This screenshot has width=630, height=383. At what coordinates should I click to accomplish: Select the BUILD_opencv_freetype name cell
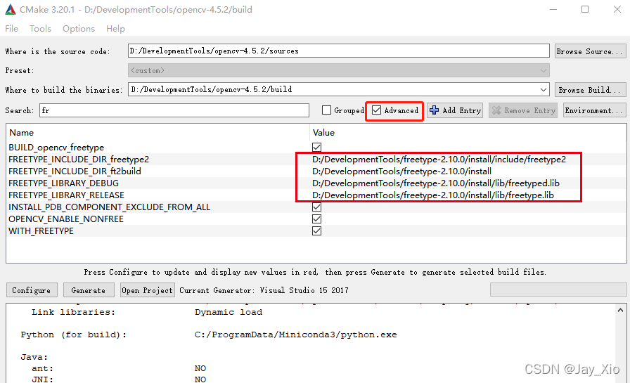click(56, 148)
